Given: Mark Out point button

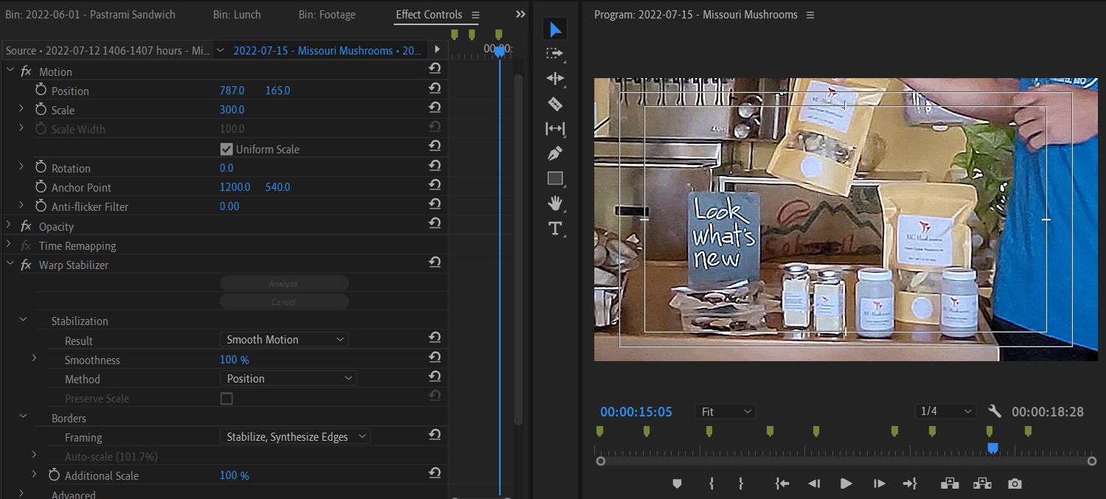Looking at the screenshot, I should coord(741,484).
